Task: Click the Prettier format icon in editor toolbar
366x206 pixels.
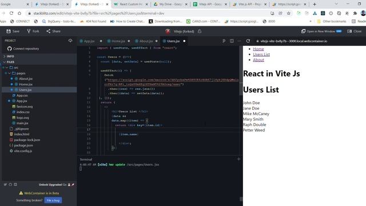Action: (224, 41)
